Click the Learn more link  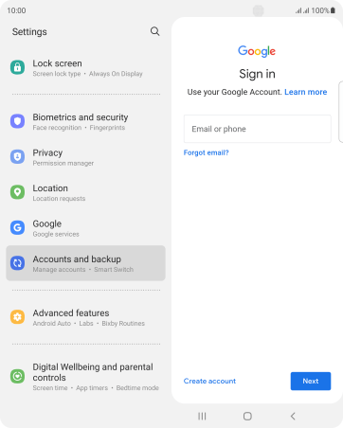point(306,92)
